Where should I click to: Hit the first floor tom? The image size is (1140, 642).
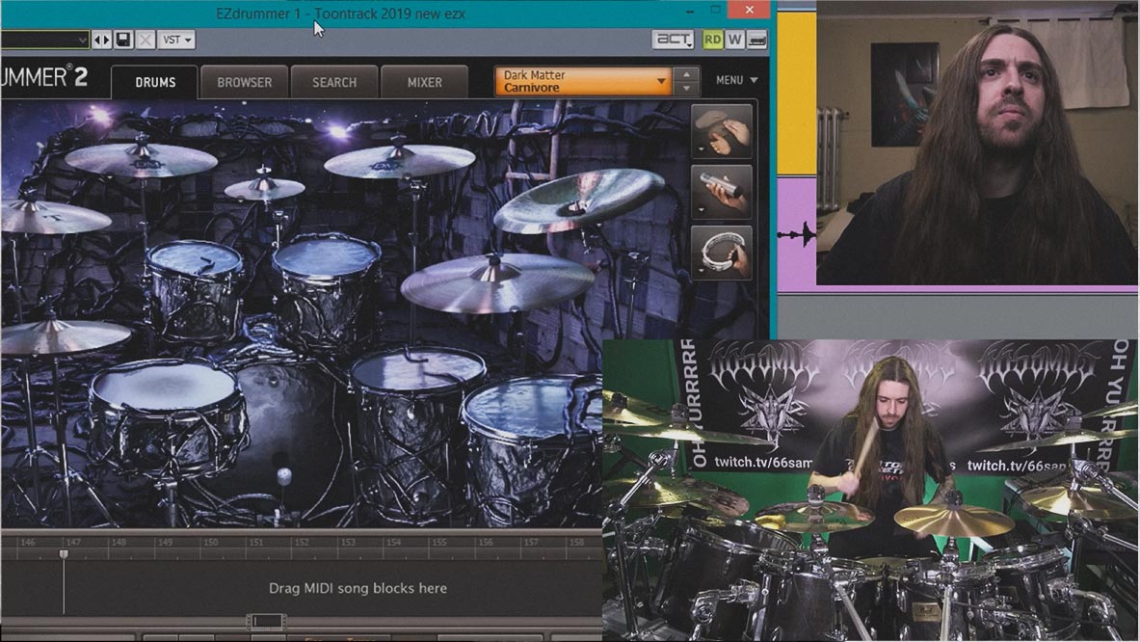(x=418, y=371)
